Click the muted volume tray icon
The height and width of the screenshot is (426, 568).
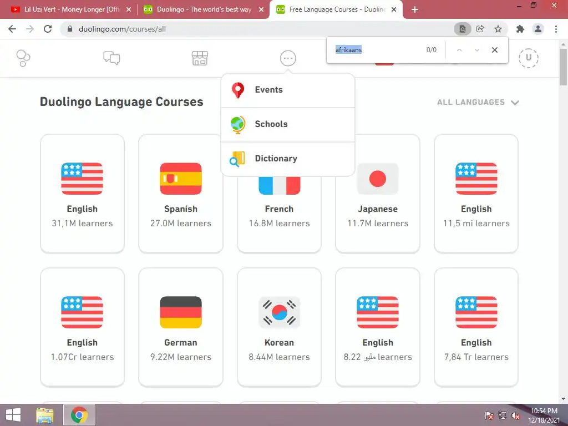click(x=515, y=415)
